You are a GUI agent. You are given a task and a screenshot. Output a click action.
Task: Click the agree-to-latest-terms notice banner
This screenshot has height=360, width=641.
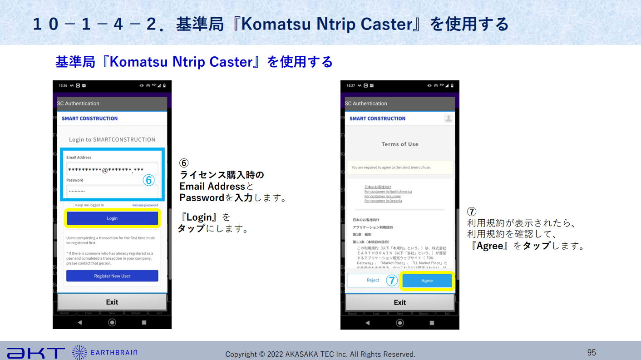(x=400, y=167)
